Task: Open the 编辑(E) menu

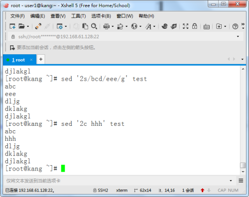Action: click(x=37, y=16)
